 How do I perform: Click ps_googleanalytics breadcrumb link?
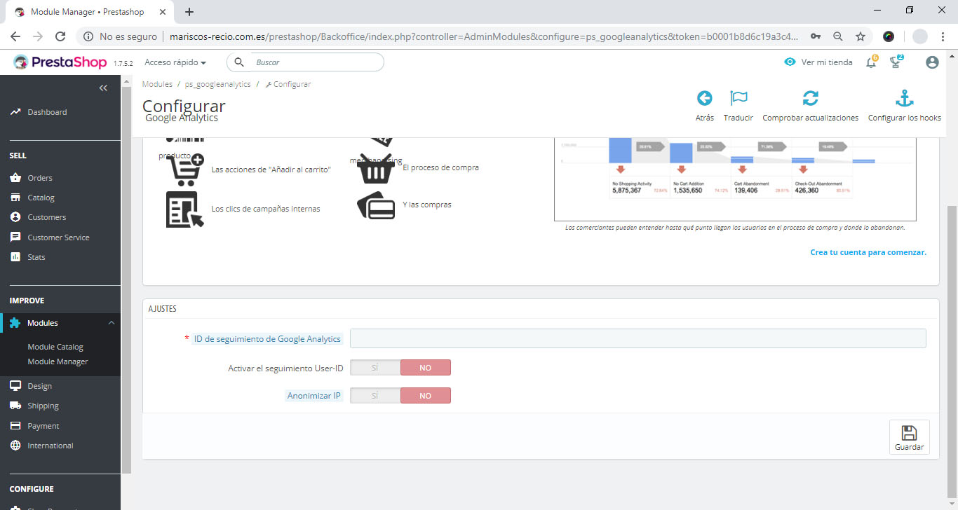(218, 84)
